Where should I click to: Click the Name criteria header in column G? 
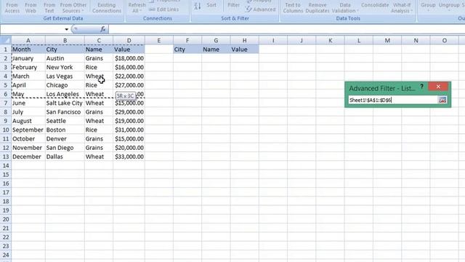(x=216, y=49)
